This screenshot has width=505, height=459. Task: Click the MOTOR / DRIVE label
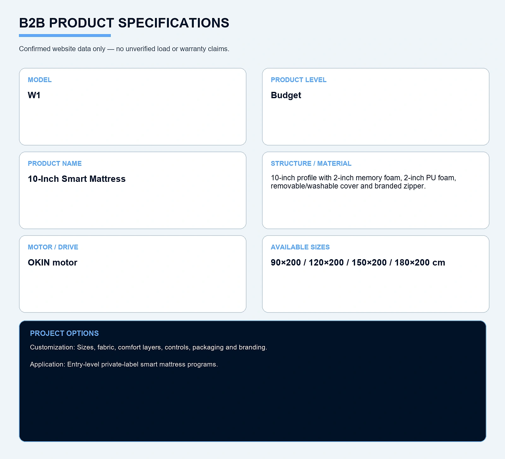(x=53, y=247)
